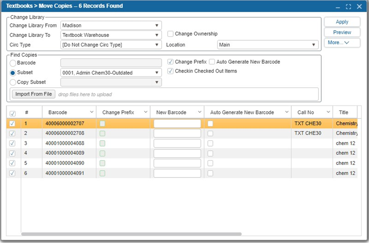Maximize the Move Copies window
Viewport: 369px width, 243px height.
(x=348, y=7)
